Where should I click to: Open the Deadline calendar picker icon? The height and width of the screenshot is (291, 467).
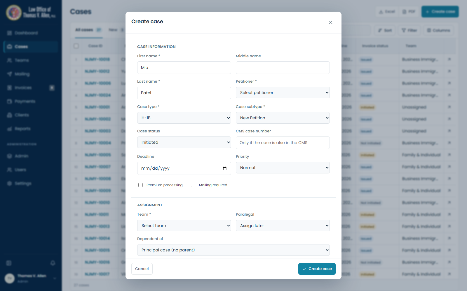pos(225,168)
